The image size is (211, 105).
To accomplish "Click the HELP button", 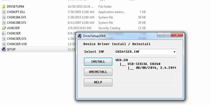I will pyautogui.click(x=98, y=82).
